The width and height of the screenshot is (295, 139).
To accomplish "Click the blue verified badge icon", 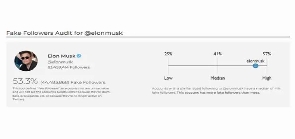I will click(79, 56).
